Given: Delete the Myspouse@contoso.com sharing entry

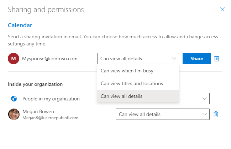Looking at the screenshot, I should coord(216,59).
